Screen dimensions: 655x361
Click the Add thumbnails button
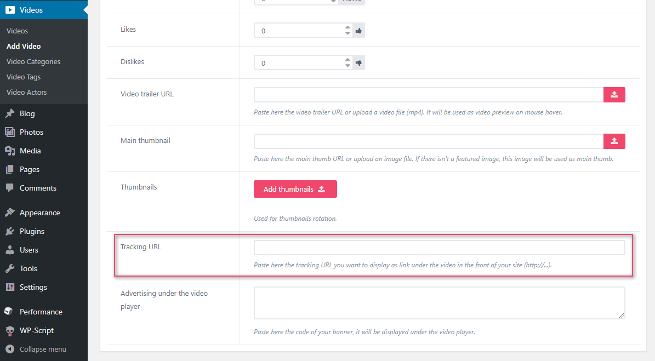click(x=295, y=188)
